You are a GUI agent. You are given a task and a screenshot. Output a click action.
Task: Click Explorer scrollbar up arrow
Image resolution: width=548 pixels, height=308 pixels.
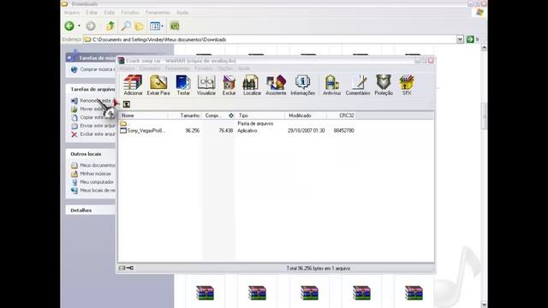coord(484,48)
